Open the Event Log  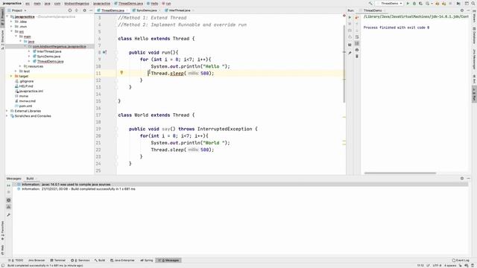461,261
